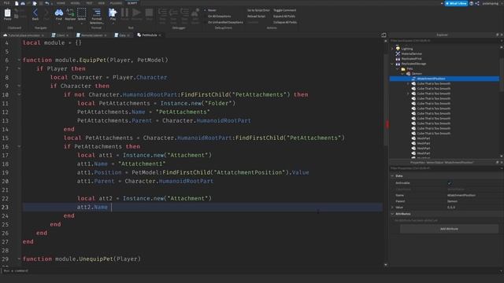
Task: Switch to the PLUGINS ribbon tab
Action: [x=116, y=3]
